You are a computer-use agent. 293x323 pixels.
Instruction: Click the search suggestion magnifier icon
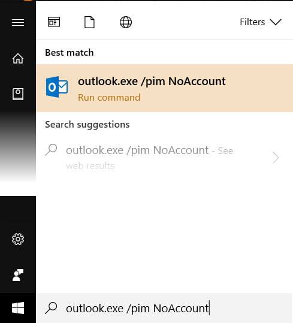51,149
